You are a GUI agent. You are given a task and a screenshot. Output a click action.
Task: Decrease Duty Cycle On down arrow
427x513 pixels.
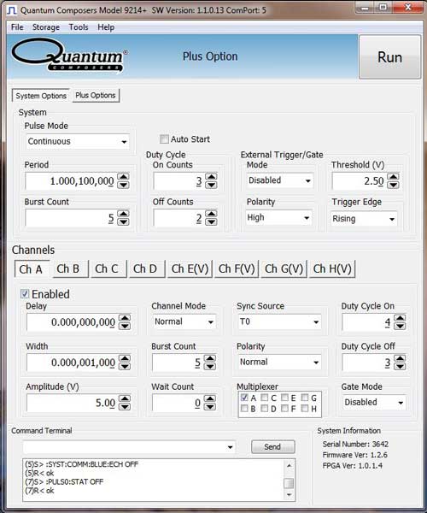coord(400,327)
